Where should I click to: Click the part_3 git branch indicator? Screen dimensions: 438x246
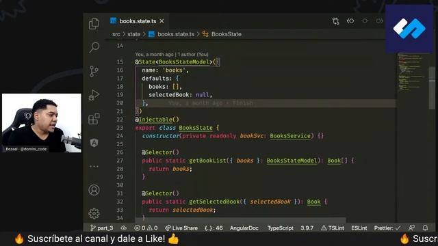(102, 228)
